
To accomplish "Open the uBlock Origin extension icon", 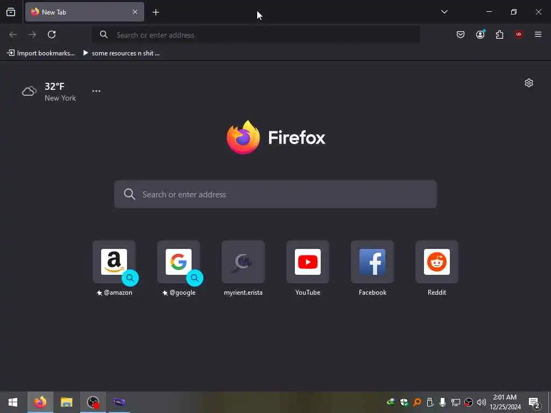I will [x=519, y=34].
